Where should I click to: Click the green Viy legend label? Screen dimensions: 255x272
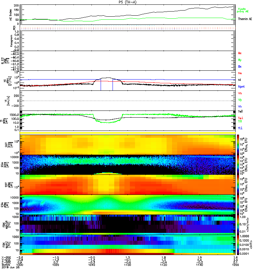click(240, 100)
